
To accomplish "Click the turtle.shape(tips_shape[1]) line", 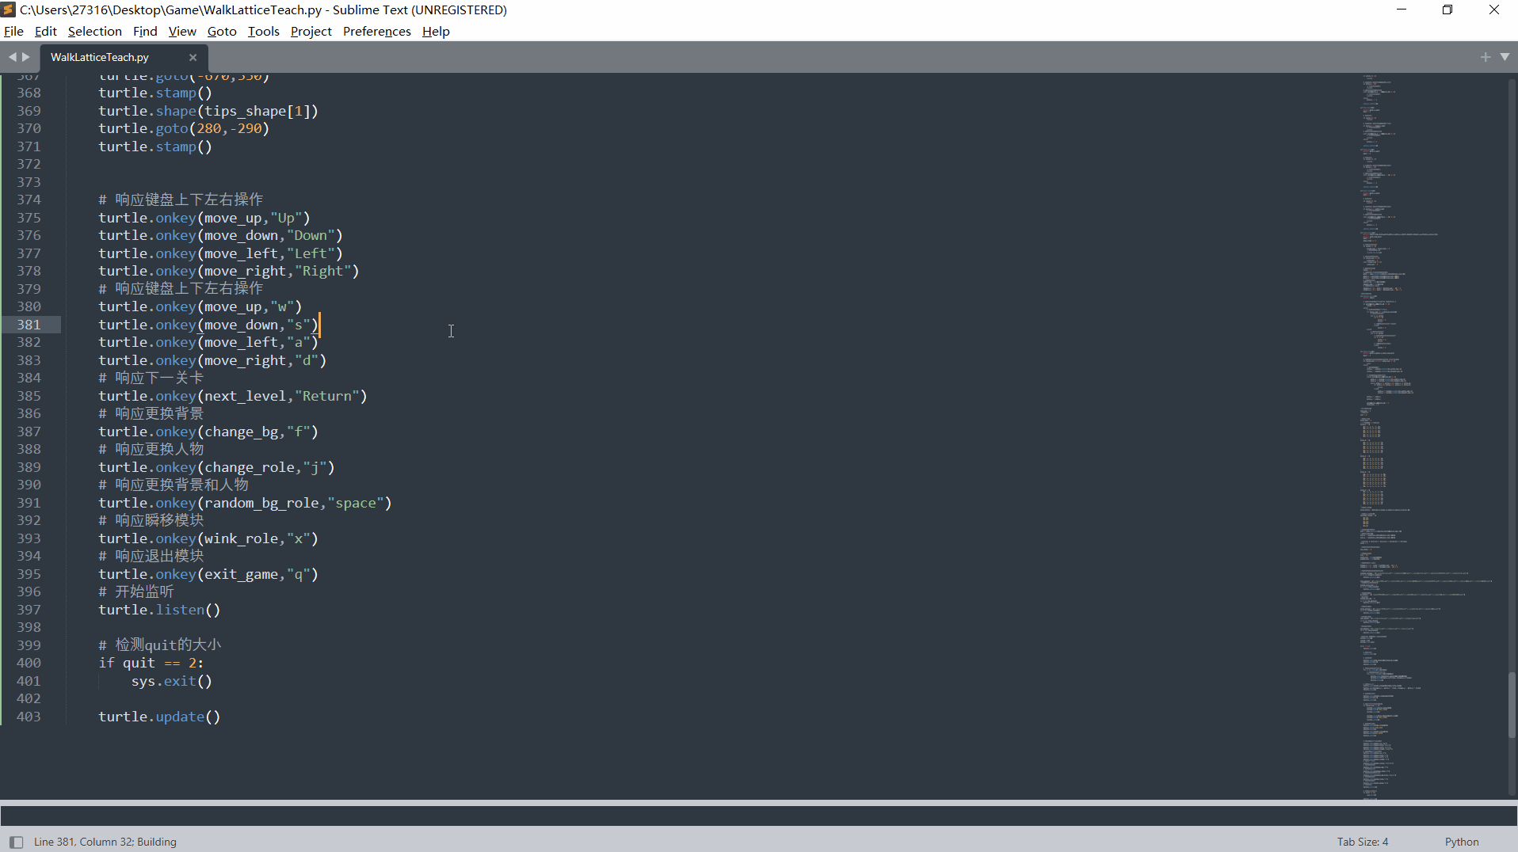I will pos(208,111).
